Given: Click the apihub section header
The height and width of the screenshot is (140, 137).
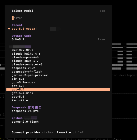Looking at the screenshot, I should tap(17, 118).
